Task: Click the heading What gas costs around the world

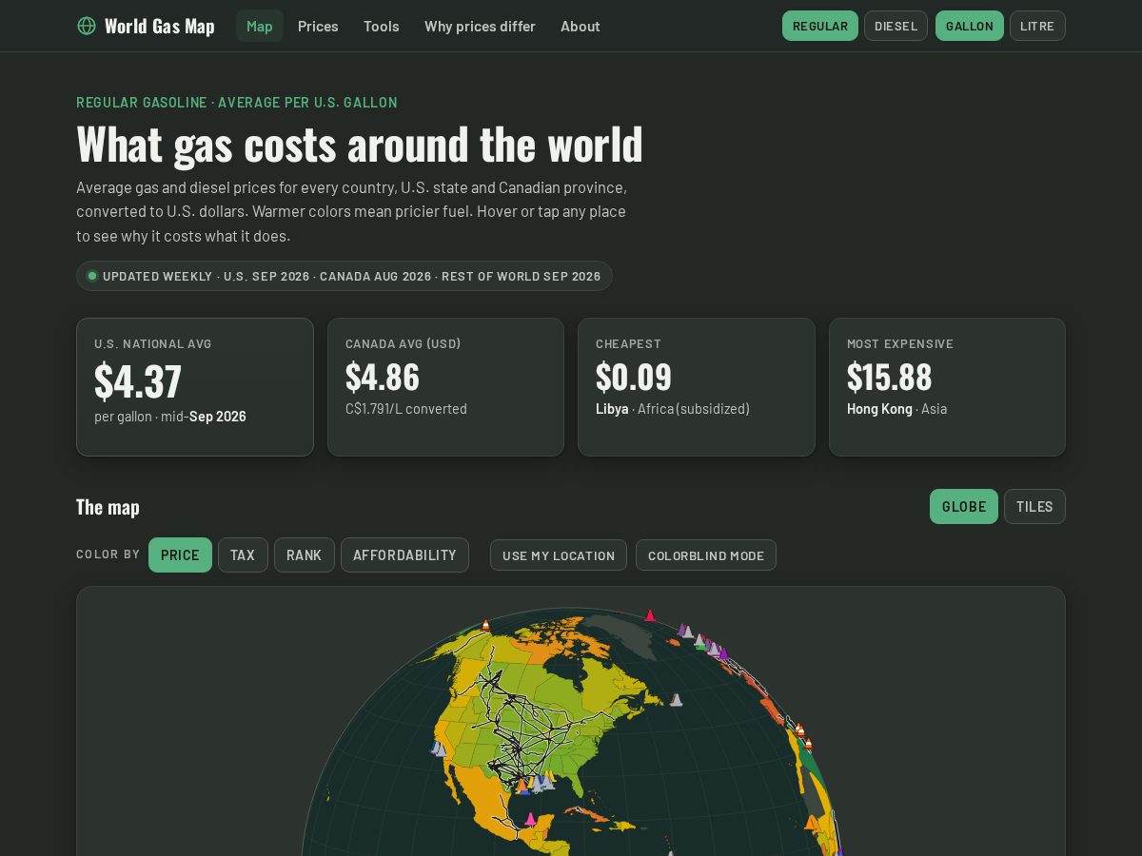Action: tap(360, 144)
